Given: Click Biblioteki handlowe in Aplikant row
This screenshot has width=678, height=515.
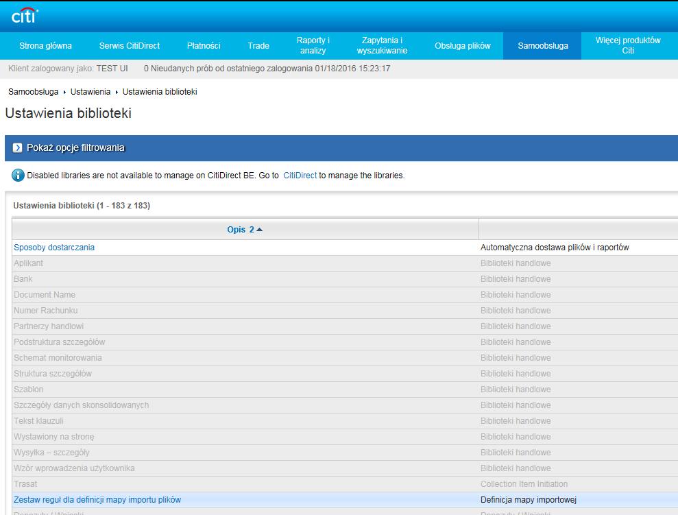Looking at the screenshot, I should point(516,263).
